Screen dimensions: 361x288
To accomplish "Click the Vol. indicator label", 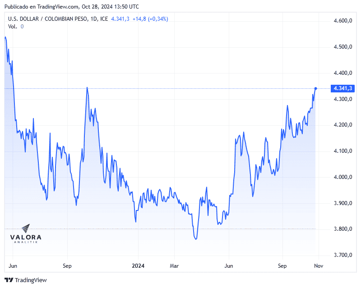I will pyautogui.click(x=13, y=27).
